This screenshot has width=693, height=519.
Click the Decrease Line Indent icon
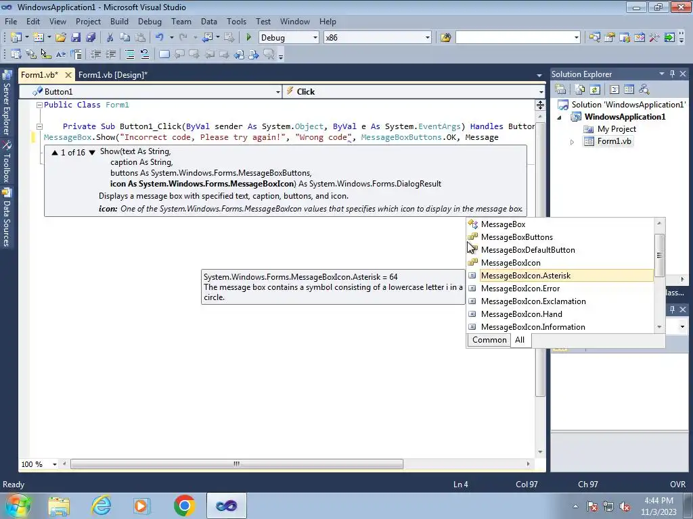(95, 54)
